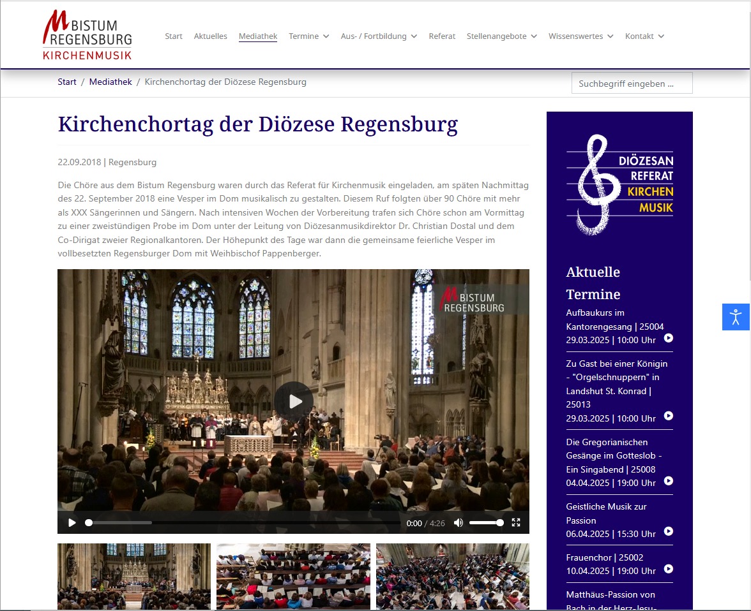The height and width of the screenshot is (611, 751).
Task: Expand the Termine dropdown menu
Action: click(x=309, y=36)
